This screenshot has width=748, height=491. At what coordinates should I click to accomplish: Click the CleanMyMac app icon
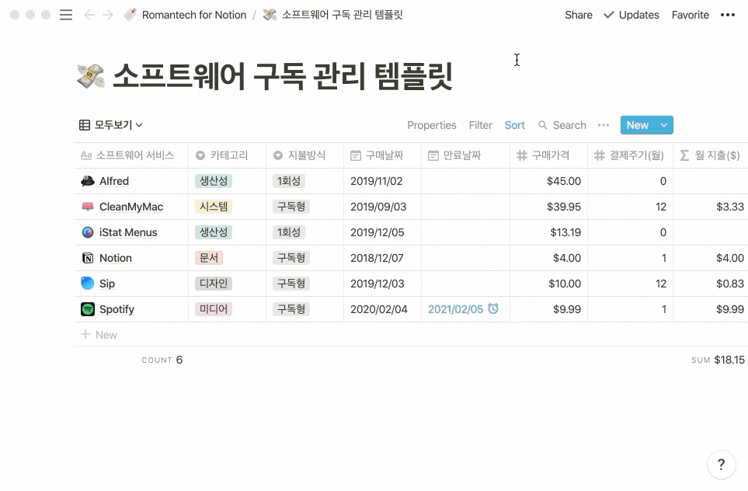coord(87,207)
